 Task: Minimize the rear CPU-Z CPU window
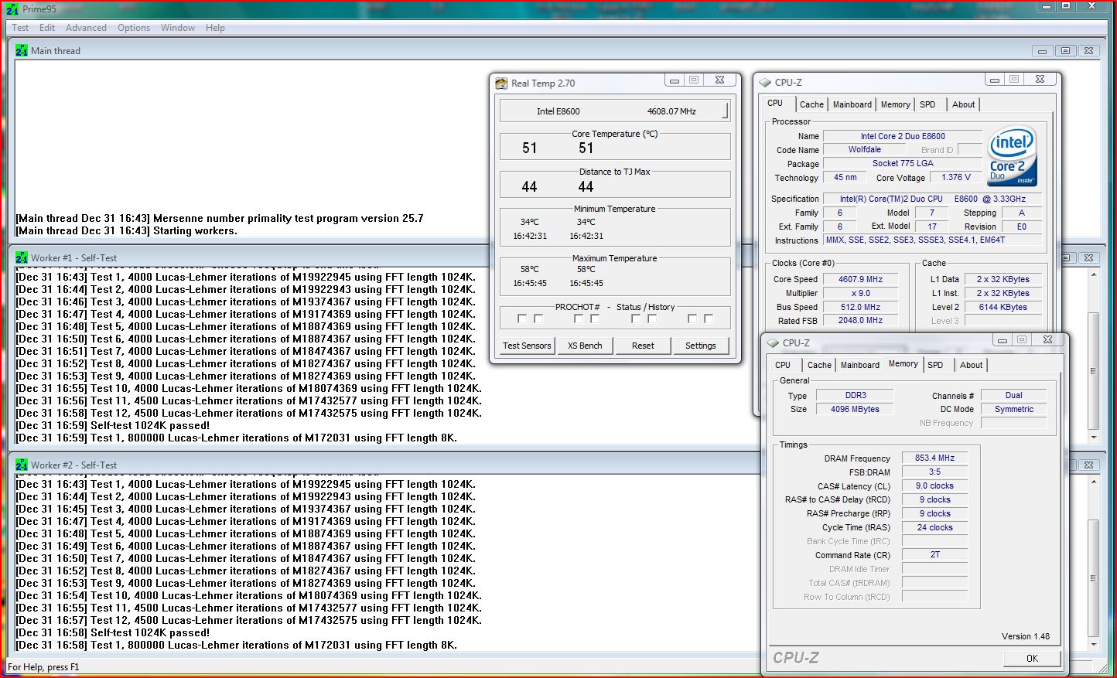tap(995, 80)
